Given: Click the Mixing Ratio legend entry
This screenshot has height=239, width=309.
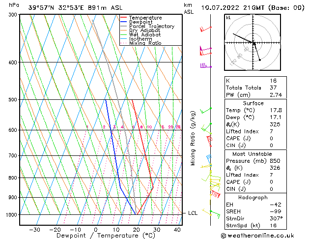Looking at the screenshot, I should pos(145,43).
